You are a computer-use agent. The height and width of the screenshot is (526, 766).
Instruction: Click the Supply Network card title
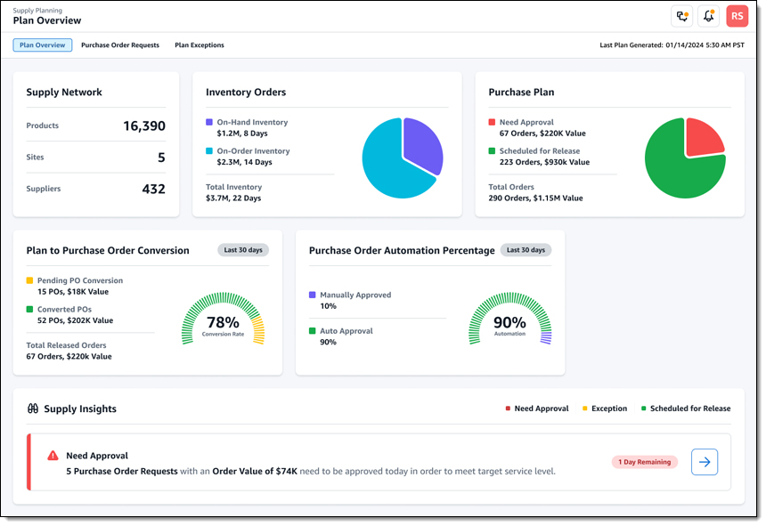[x=64, y=93]
